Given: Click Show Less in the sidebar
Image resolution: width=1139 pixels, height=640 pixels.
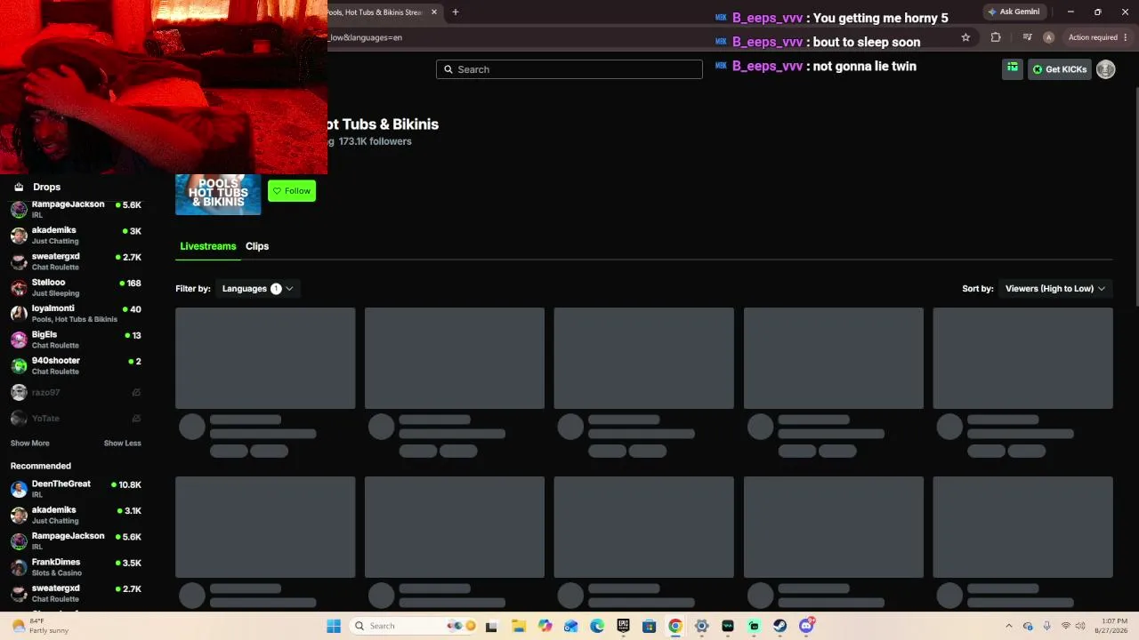Looking at the screenshot, I should 122,444.
